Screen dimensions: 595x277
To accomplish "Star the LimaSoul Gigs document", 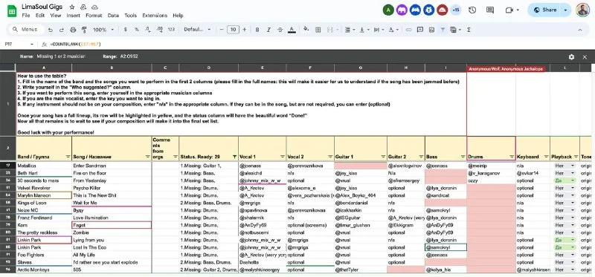I will point(72,7).
